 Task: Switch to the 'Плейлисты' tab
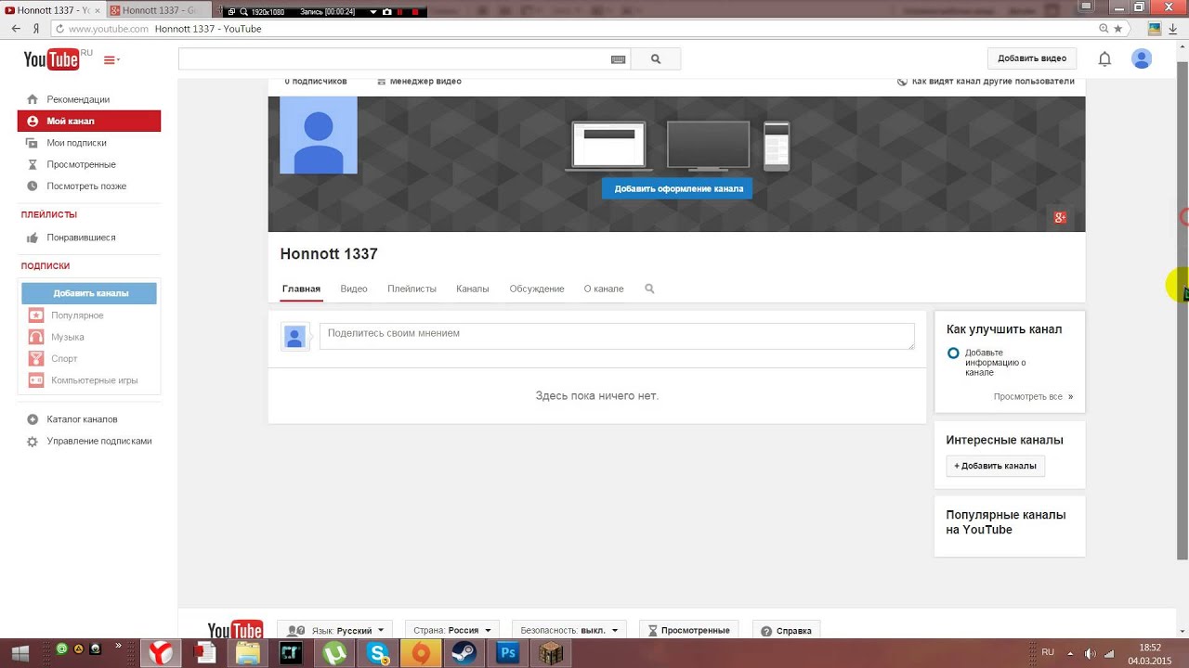(412, 289)
